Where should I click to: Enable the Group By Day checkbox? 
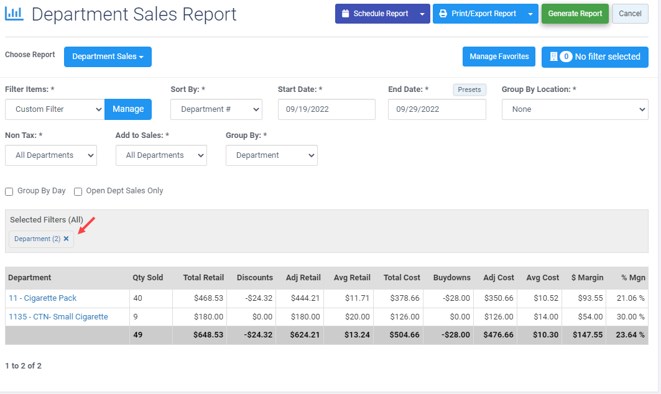click(9, 191)
